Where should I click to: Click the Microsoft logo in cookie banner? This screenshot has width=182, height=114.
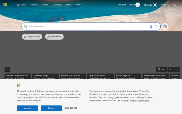(18, 85)
